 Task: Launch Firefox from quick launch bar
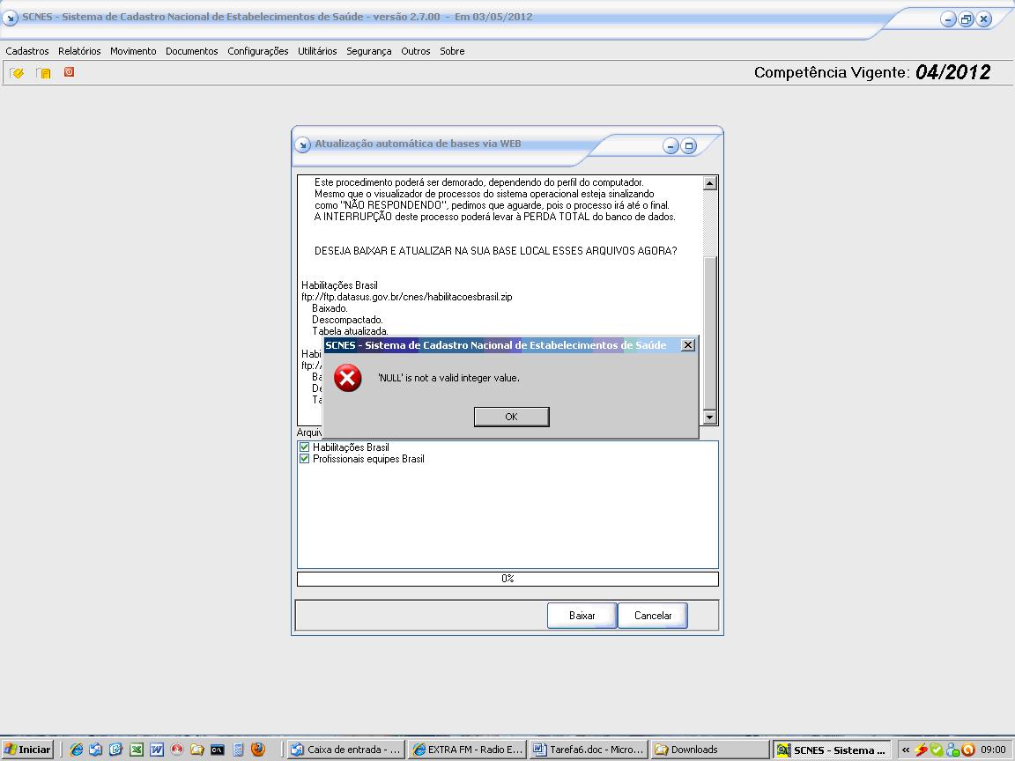pyautogui.click(x=257, y=750)
